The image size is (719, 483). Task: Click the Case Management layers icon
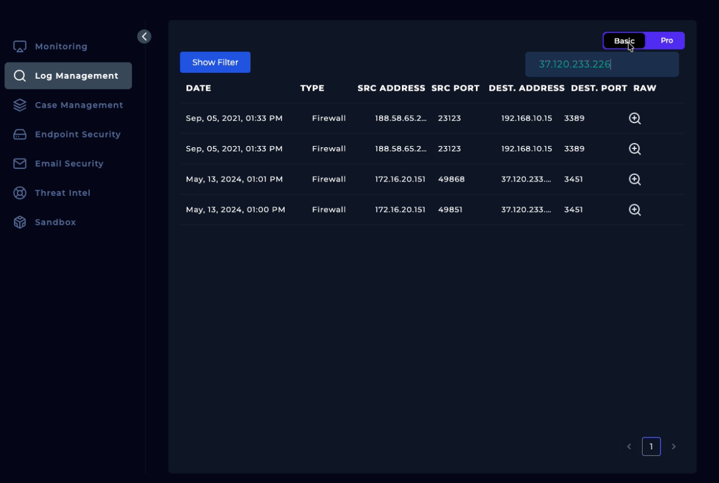click(x=20, y=105)
